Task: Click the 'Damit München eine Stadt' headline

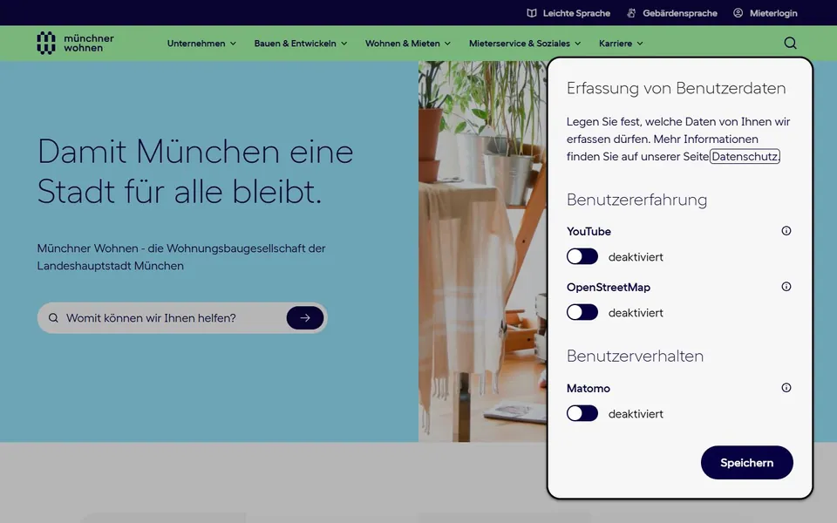Action: [x=195, y=171]
